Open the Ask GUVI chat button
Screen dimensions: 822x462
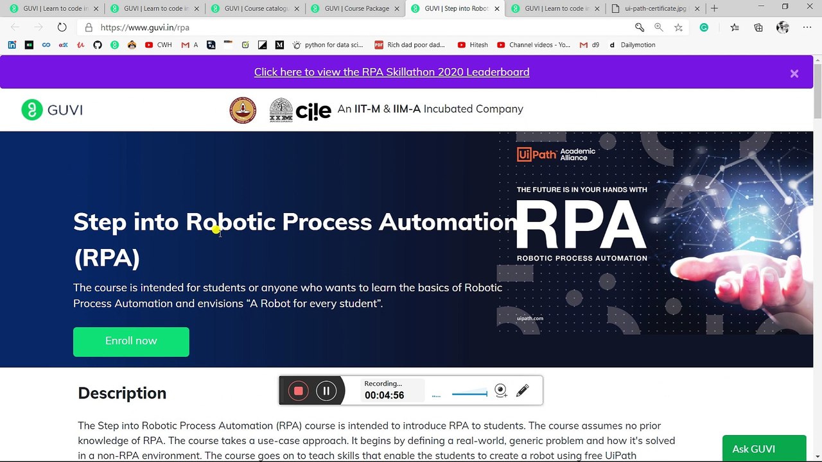[764, 449]
